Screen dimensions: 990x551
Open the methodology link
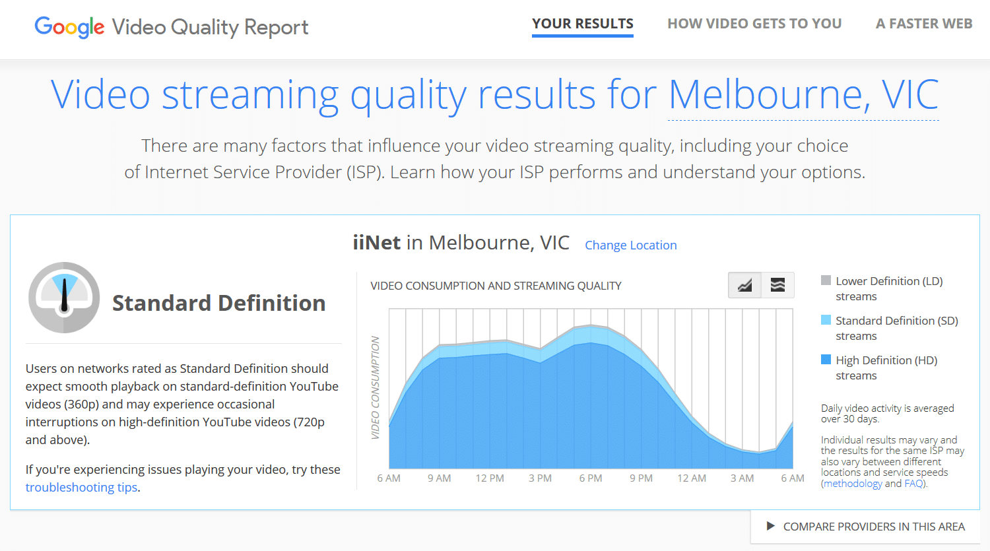[853, 483]
